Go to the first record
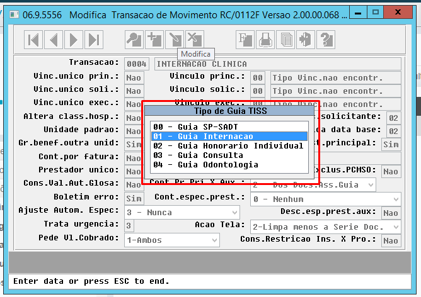The image size is (421, 297). coord(33,40)
